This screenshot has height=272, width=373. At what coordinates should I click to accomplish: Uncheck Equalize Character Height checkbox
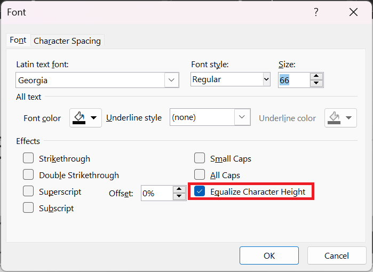point(200,191)
